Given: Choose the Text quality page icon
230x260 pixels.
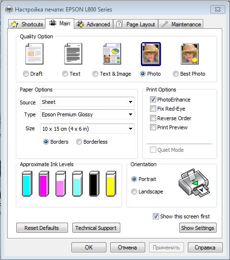Looking at the screenshot, I should [x=73, y=54].
